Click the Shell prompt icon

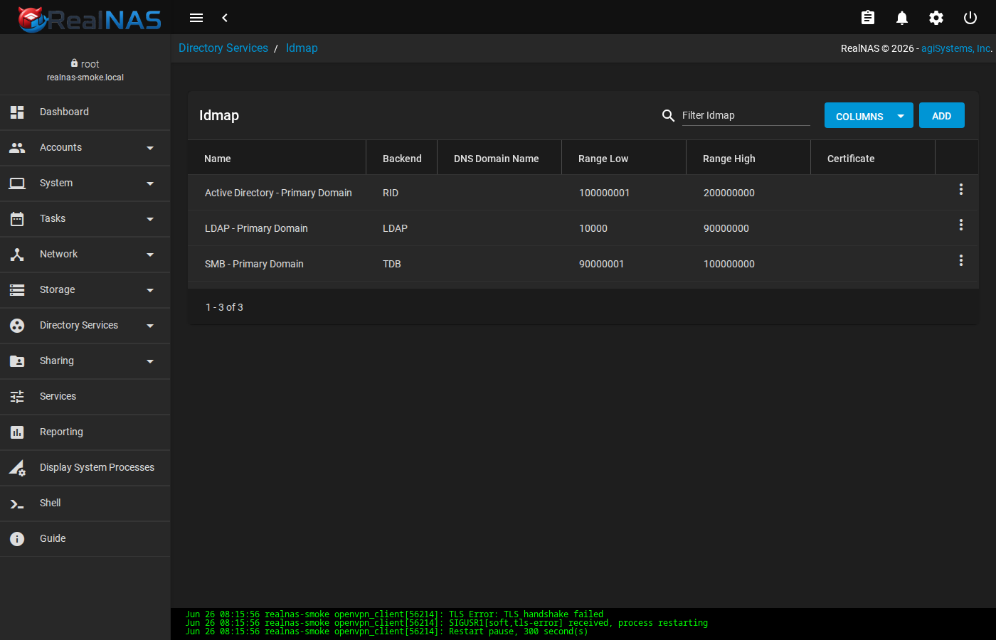tap(17, 503)
